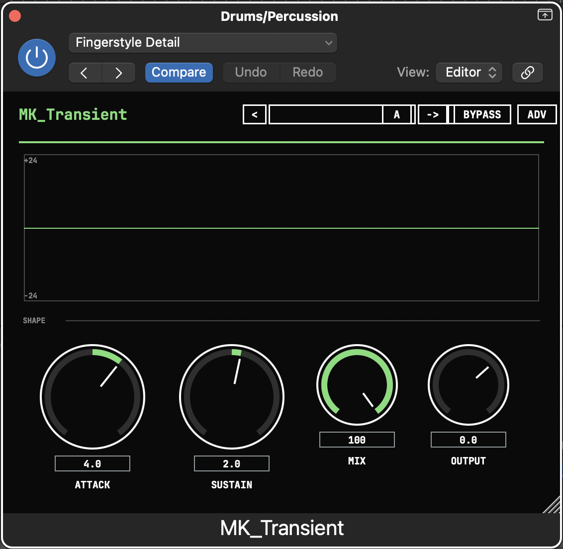Click the -> copy state button
This screenshot has height=549, width=563.
[433, 114]
